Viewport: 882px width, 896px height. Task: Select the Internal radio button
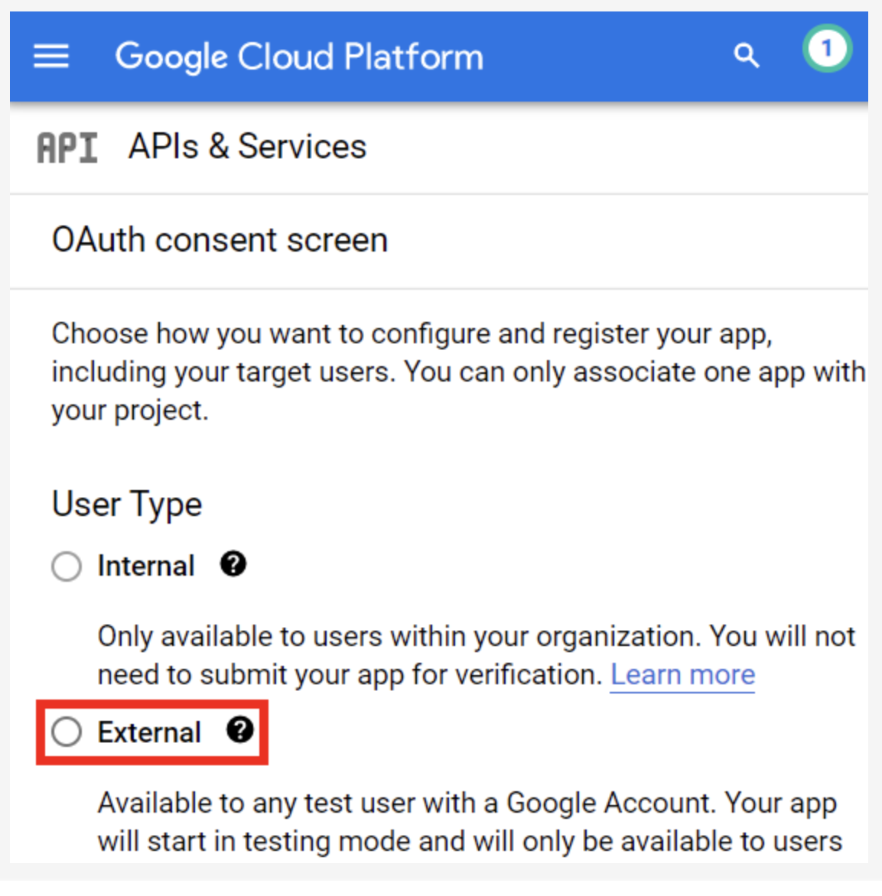pyautogui.click(x=67, y=566)
